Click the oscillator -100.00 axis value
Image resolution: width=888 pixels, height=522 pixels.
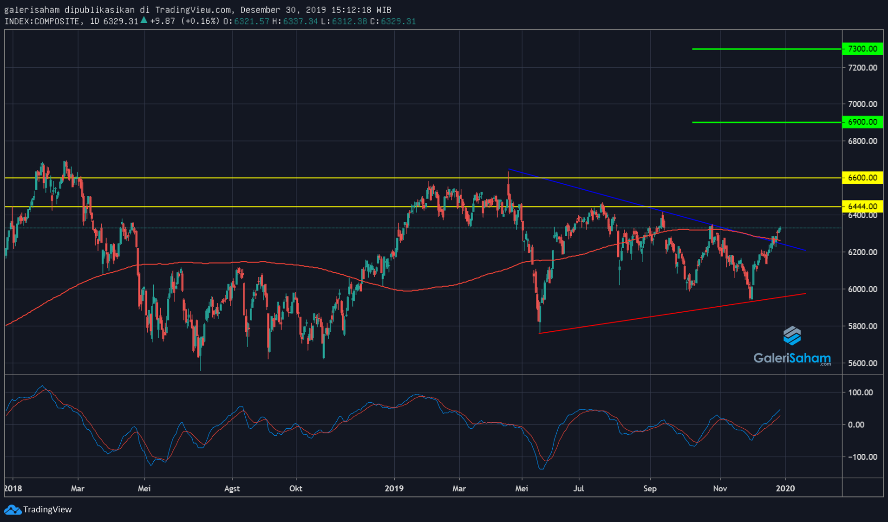click(x=862, y=457)
